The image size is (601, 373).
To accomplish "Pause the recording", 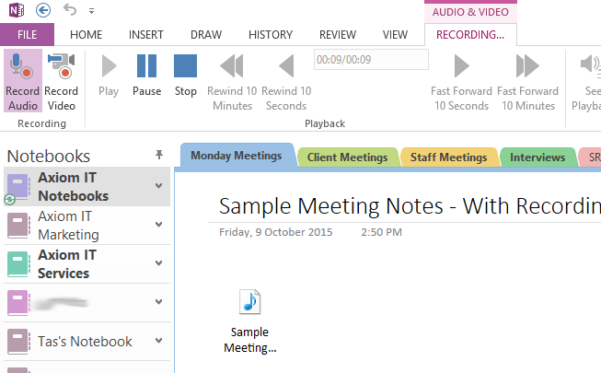I will click(147, 76).
